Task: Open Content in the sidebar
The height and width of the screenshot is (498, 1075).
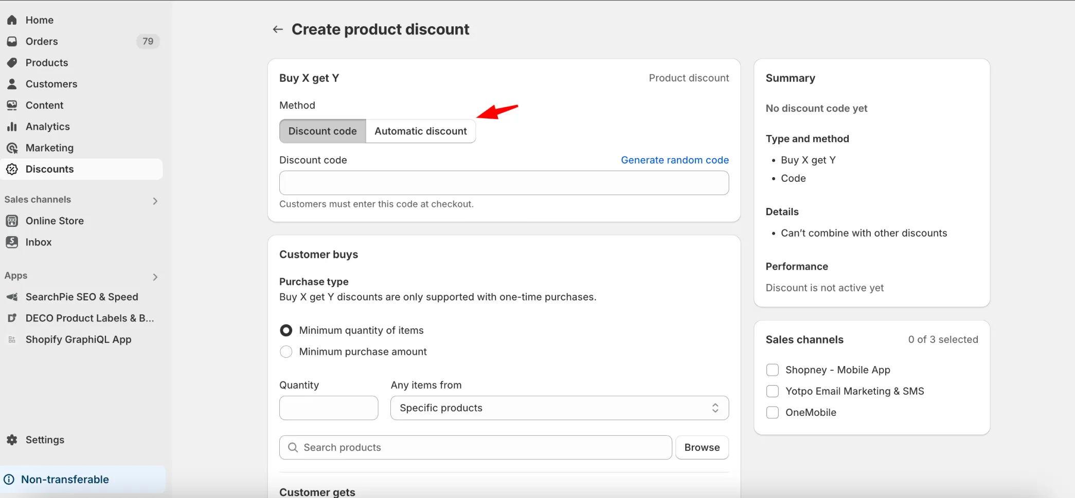Action: pyautogui.click(x=81, y=105)
